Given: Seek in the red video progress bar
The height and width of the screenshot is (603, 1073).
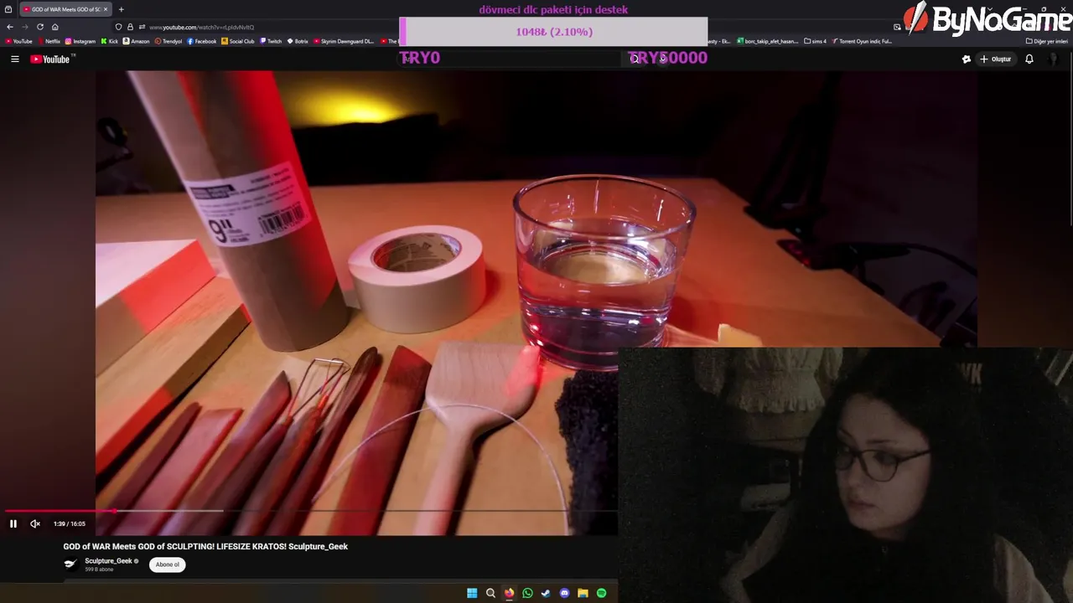Looking at the screenshot, I should coord(310,510).
